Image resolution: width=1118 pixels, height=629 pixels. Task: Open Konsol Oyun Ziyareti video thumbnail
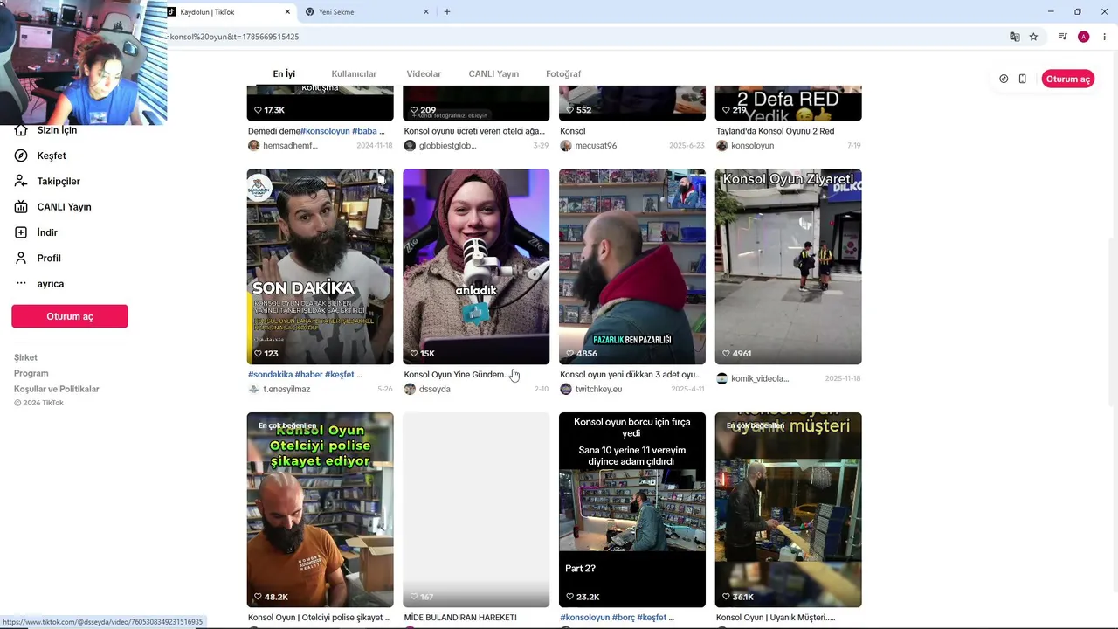tap(789, 266)
